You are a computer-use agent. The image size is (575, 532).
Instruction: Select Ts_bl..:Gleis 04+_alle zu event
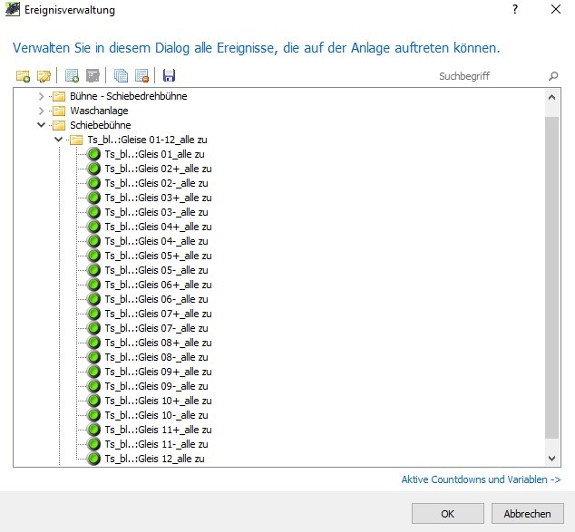tap(158, 227)
